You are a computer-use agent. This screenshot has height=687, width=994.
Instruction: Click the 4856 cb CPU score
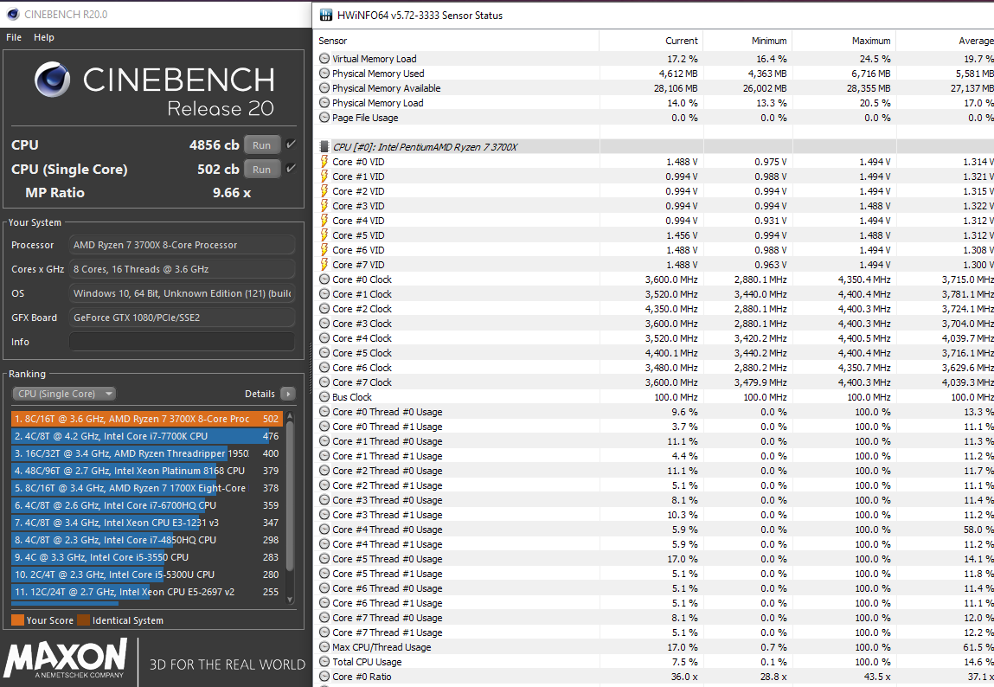[x=215, y=145]
